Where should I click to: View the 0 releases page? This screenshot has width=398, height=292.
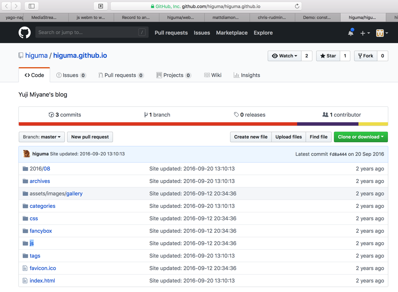(250, 115)
